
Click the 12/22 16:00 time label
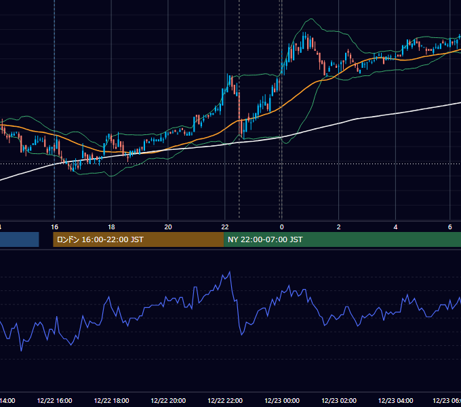coord(54,400)
